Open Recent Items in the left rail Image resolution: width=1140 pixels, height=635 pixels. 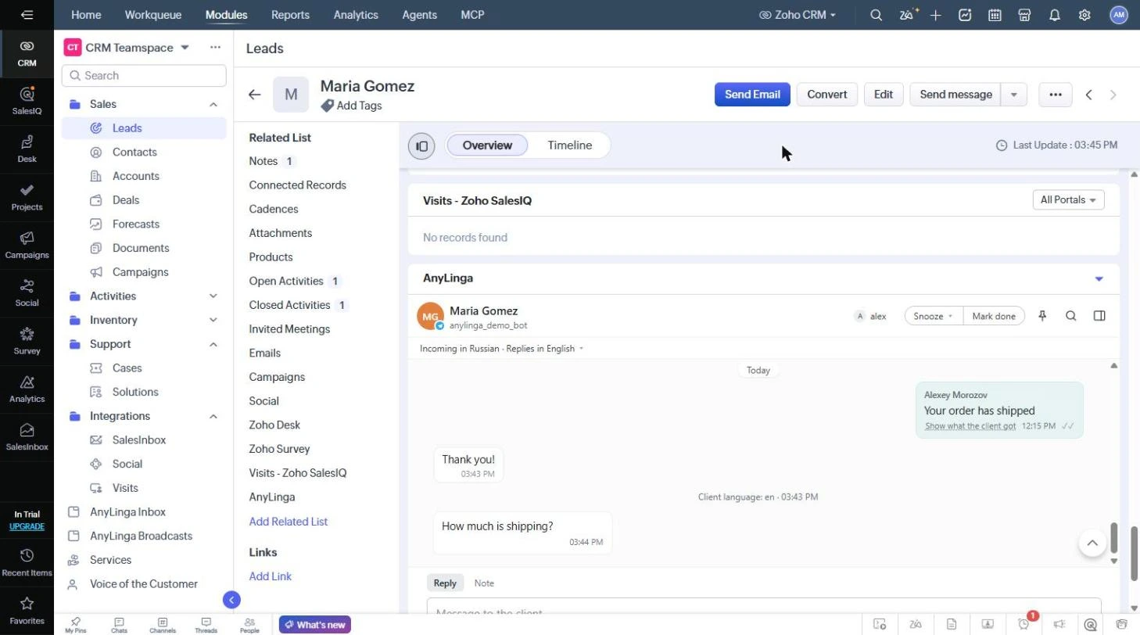point(27,562)
